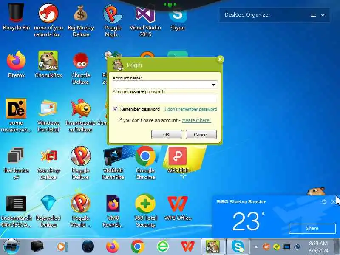Toggle the Remember password checkbox

[115, 109]
